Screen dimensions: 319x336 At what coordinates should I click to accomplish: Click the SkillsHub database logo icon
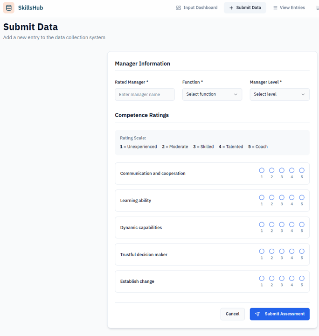point(9,8)
